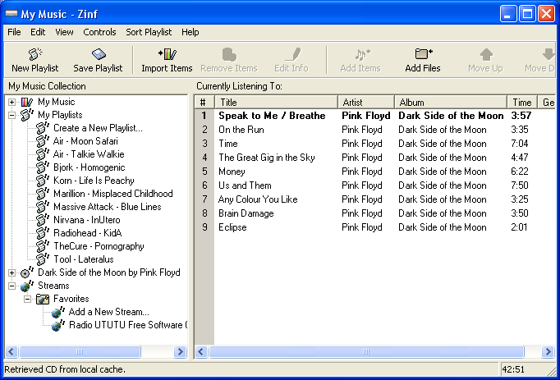This screenshot has width=560, height=380.
Task: Select the track "On the Run"
Action: tap(241, 130)
